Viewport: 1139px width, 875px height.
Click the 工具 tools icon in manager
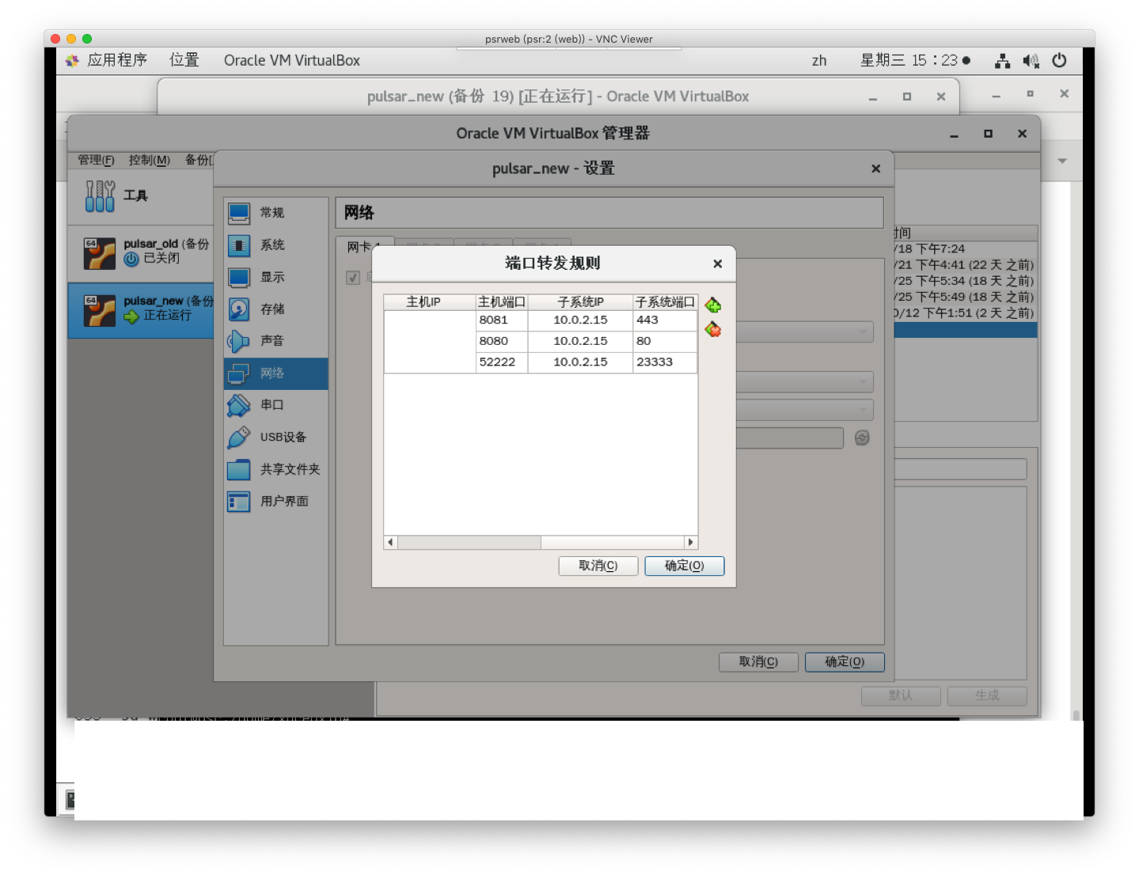coord(101,195)
